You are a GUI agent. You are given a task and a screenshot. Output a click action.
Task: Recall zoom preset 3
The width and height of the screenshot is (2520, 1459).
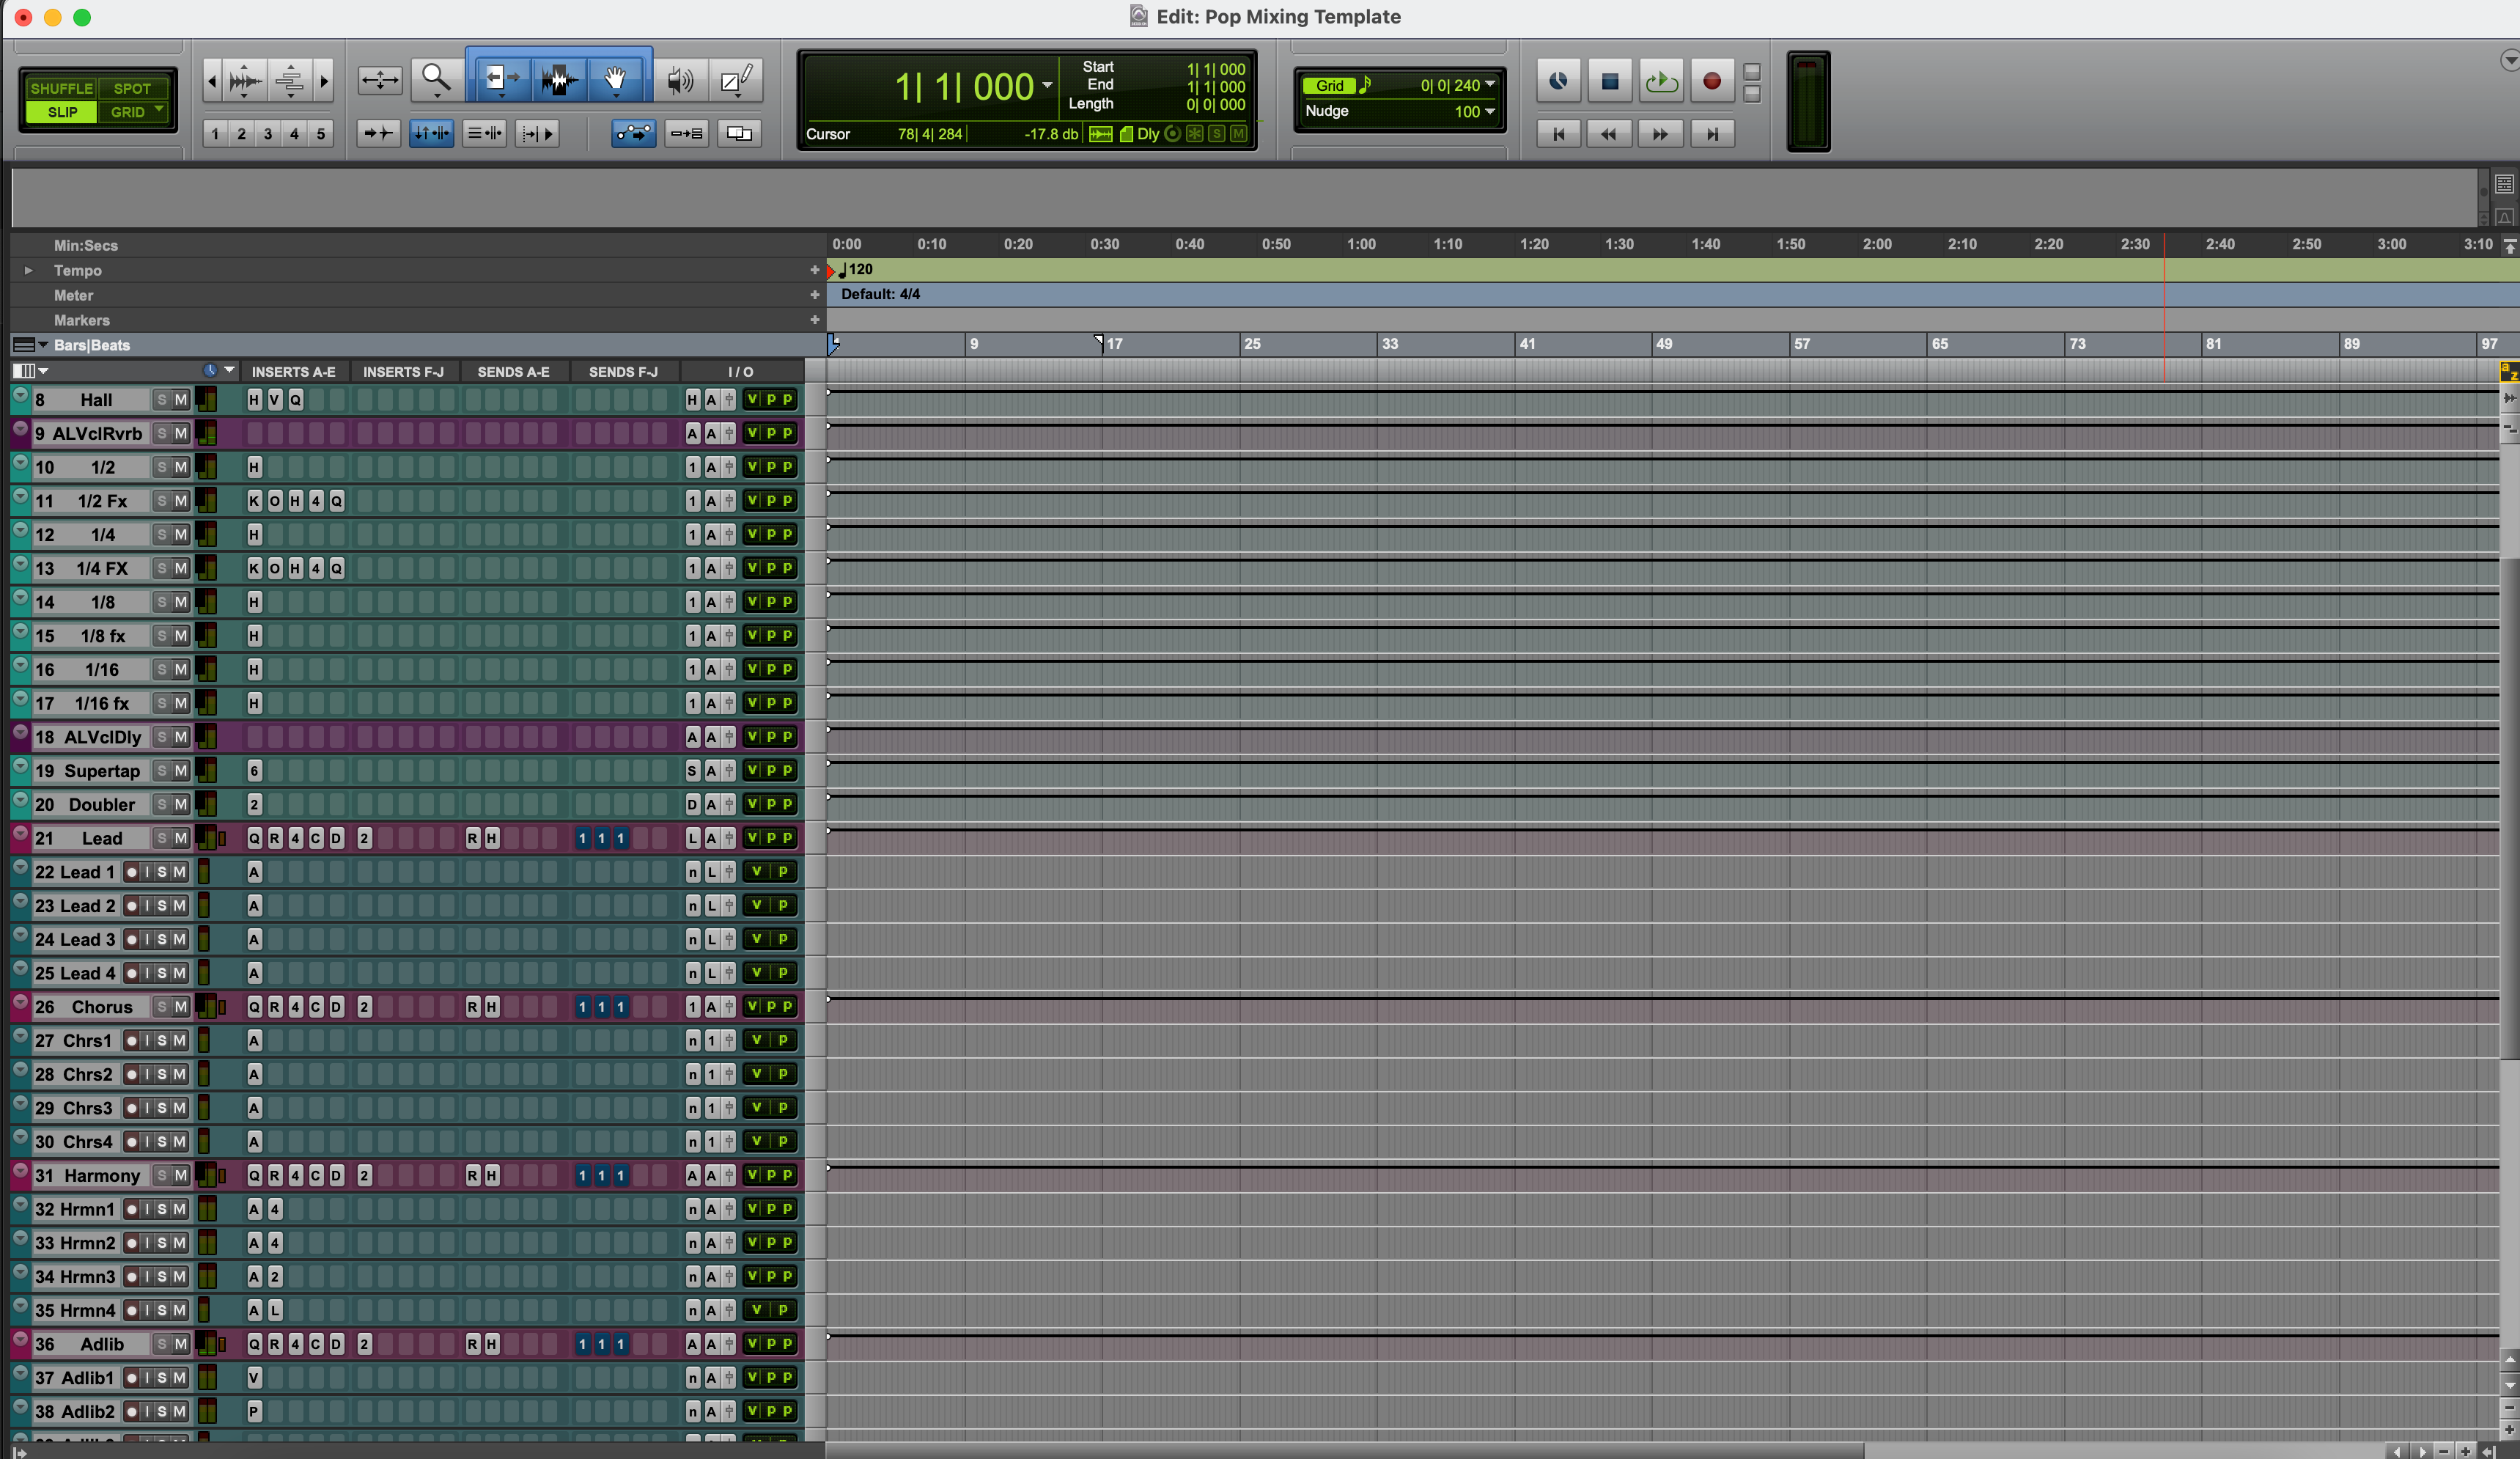tap(268, 134)
